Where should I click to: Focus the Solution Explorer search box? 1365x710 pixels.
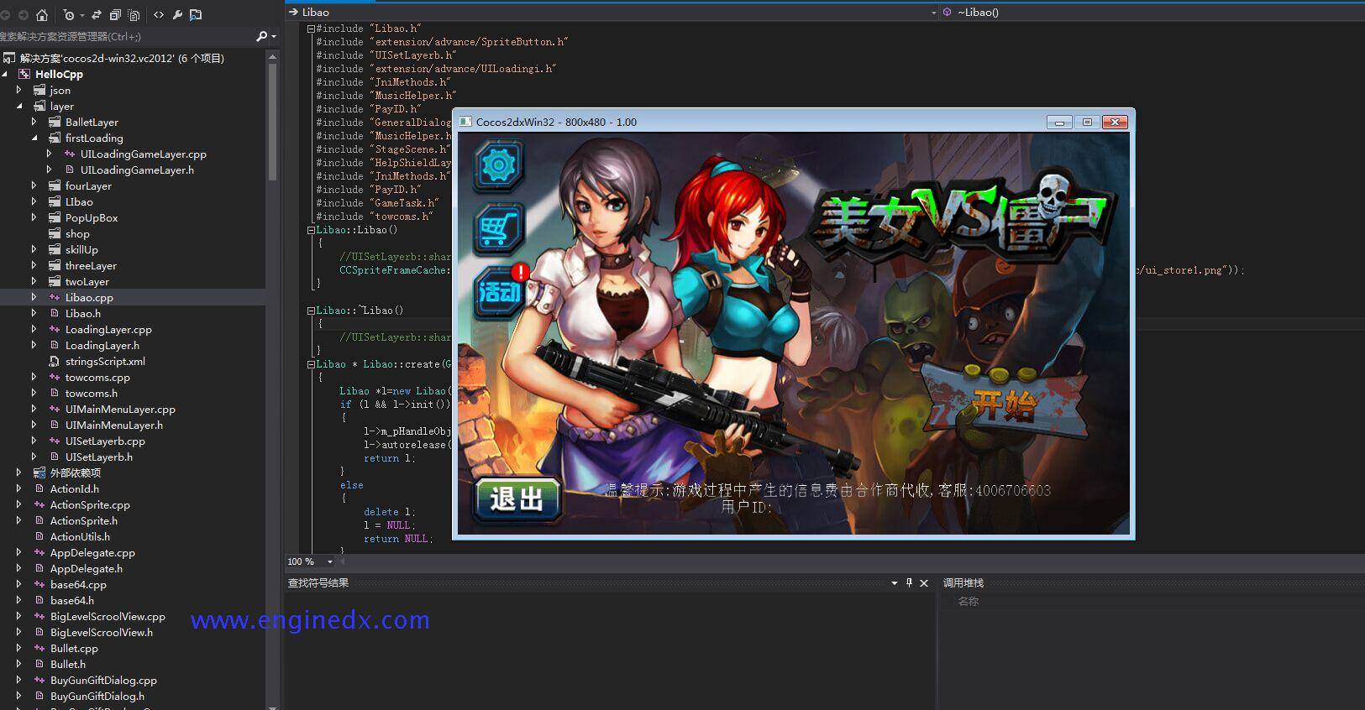point(126,36)
